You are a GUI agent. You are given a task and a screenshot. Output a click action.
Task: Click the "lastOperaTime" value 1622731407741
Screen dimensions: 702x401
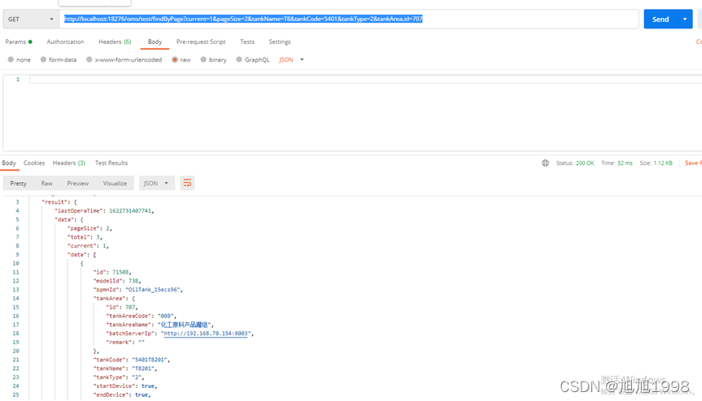point(131,211)
